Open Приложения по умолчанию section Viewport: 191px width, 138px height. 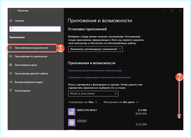coord(31,56)
